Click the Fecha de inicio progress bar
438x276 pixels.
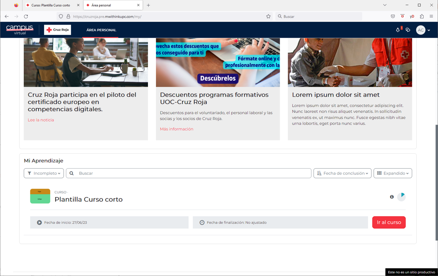pyautogui.click(x=109, y=222)
